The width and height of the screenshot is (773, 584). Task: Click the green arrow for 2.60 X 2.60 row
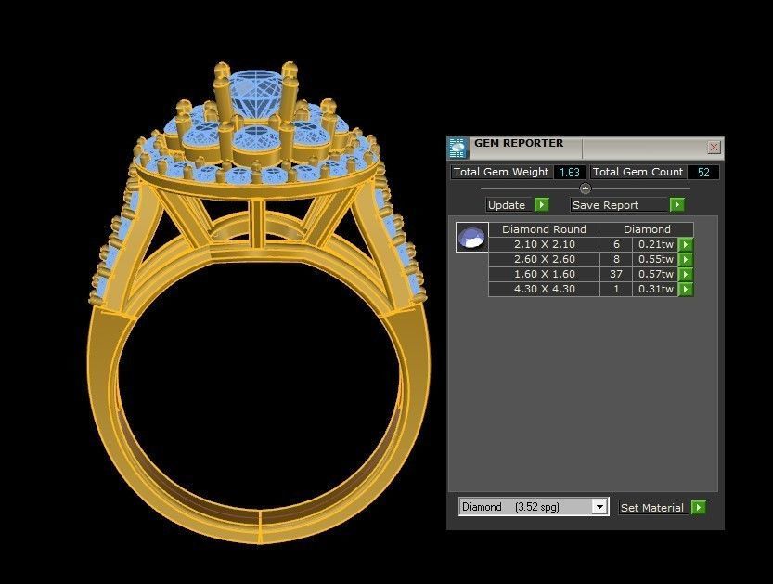[x=685, y=258]
